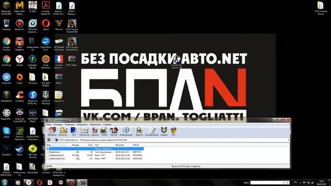Open the World of Warships desktop icon
This screenshot has width=331, height=186.
[x=46, y=98]
